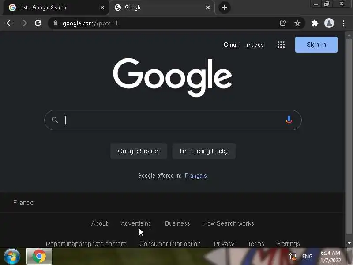Close the 'Google' tab
The image size is (353, 265).
pyautogui.click(x=208, y=8)
